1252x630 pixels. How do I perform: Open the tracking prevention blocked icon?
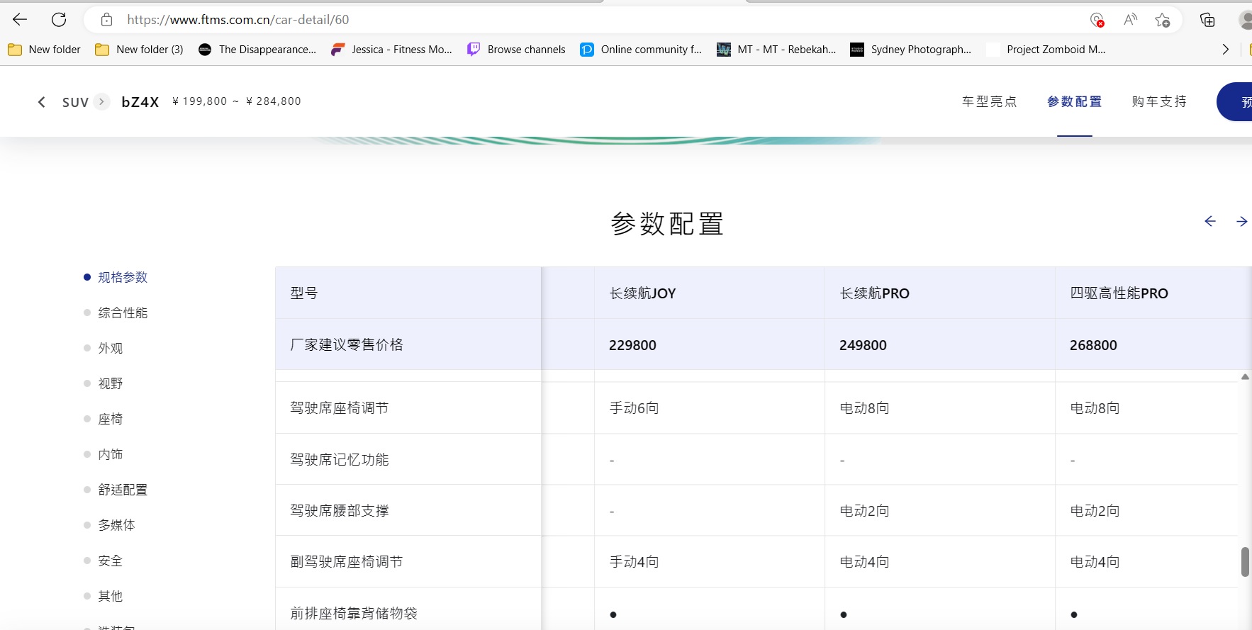point(1097,20)
